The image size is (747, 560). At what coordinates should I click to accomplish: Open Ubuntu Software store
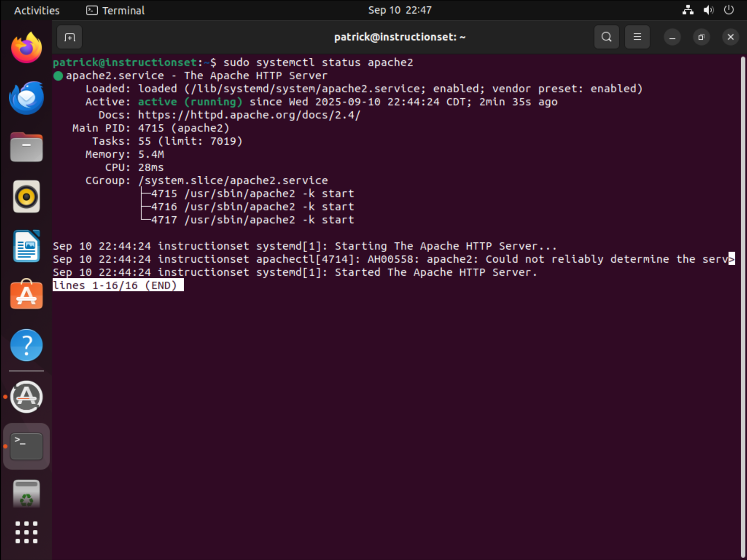[27, 295]
